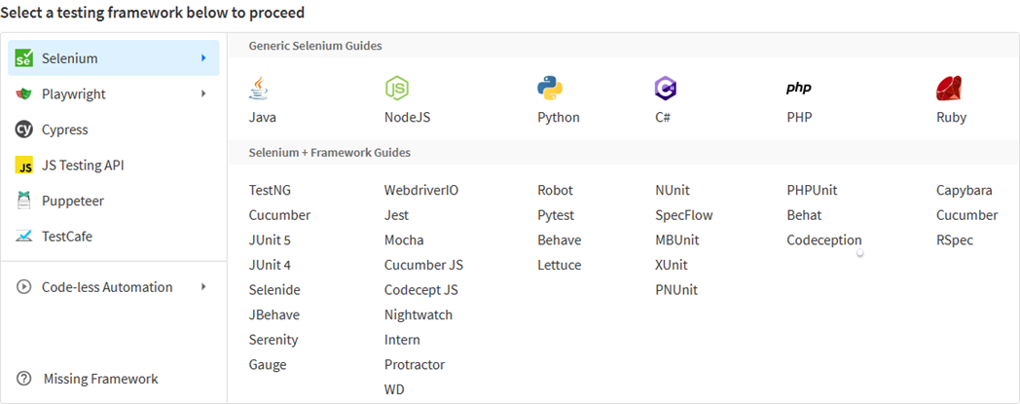Choose the Capybara Ruby guide
Image resolution: width=1020 pixels, height=404 pixels.
pos(964,191)
